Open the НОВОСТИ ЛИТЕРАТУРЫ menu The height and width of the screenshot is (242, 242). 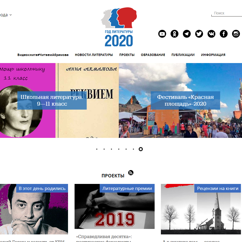94,55
